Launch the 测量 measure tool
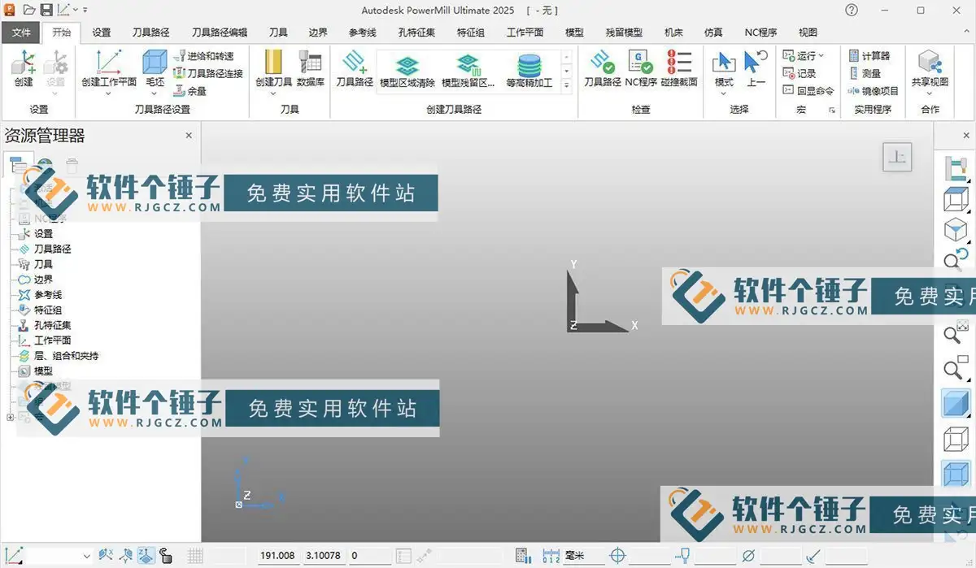 click(865, 73)
